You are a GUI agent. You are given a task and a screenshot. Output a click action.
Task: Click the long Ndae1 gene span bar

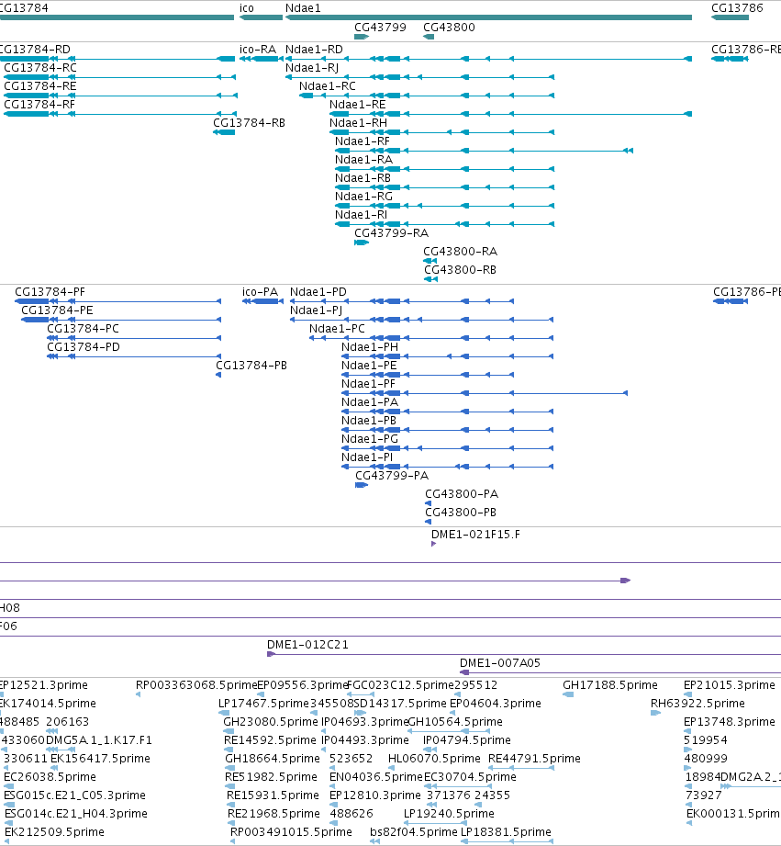click(x=488, y=17)
